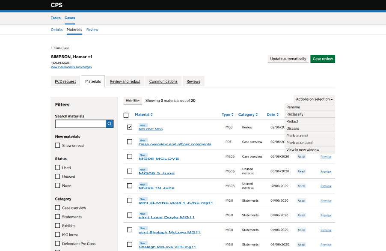The height and width of the screenshot is (251, 386).
Task: Select the MG06 10 June row checkbox
Action: 130,186
